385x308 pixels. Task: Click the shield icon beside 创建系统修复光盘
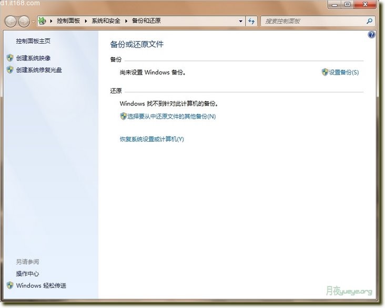pyautogui.click(x=10, y=70)
